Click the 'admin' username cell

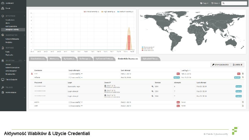click(37, 102)
